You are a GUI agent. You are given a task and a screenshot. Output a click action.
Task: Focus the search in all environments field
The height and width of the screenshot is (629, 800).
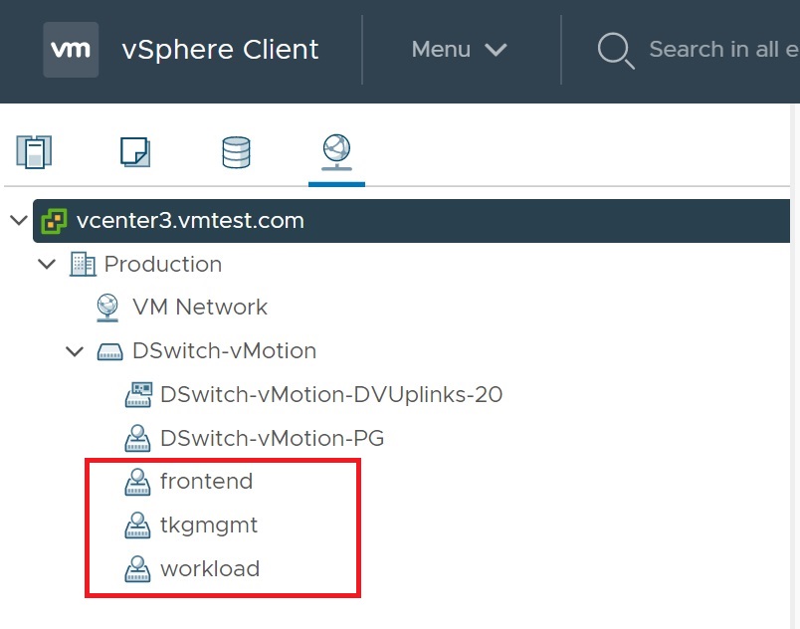point(721,50)
